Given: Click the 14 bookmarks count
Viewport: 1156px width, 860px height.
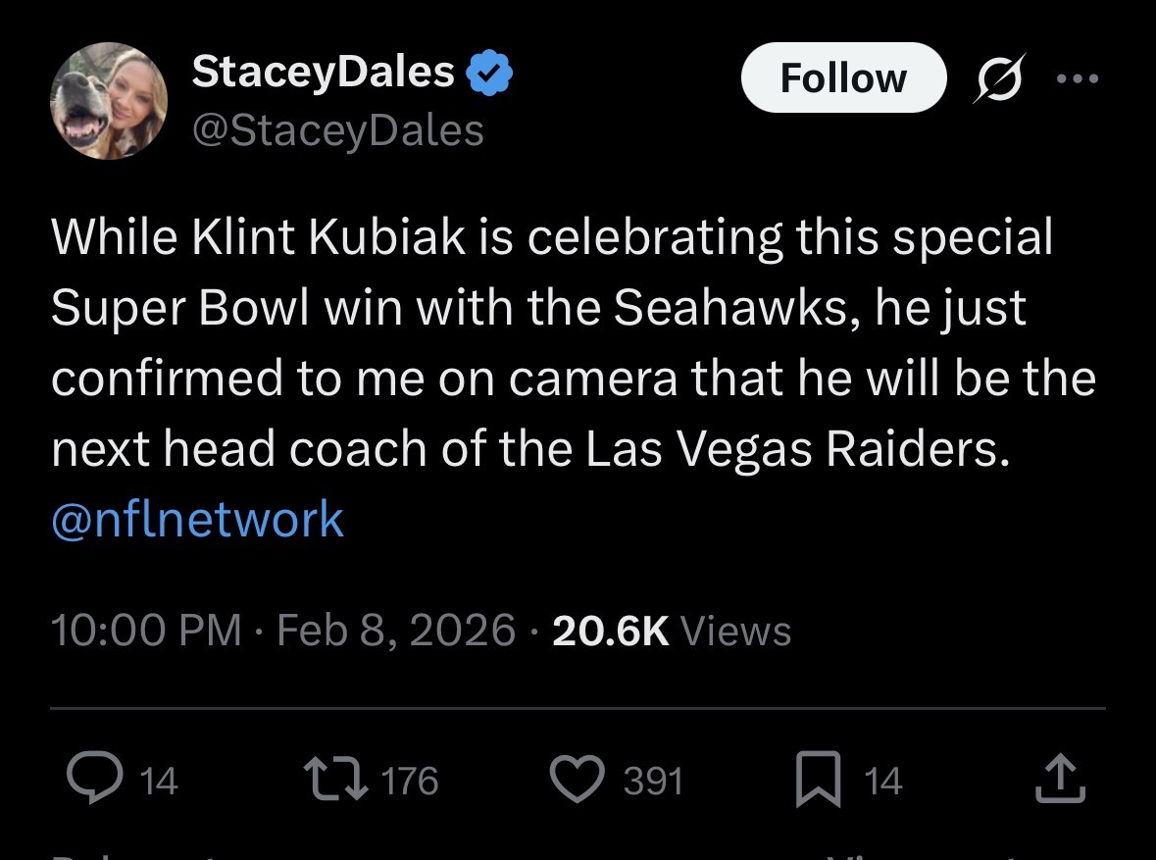Looking at the screenshot, I should [882, 781].
